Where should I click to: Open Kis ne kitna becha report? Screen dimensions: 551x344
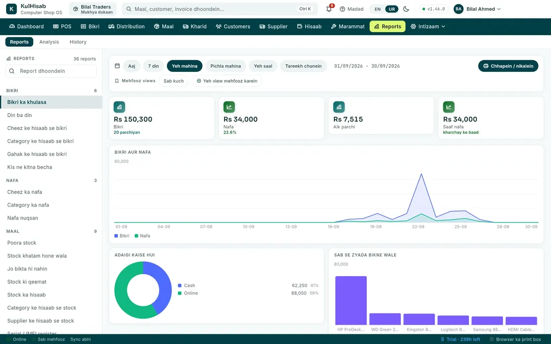point(51,167)
